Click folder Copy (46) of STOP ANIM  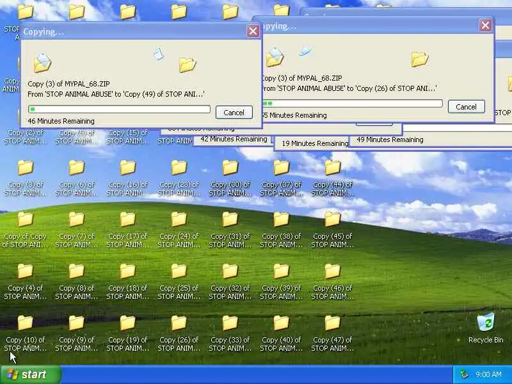332,282
